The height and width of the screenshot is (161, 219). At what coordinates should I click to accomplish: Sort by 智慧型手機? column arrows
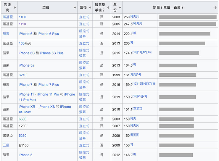tap(108, 7)
